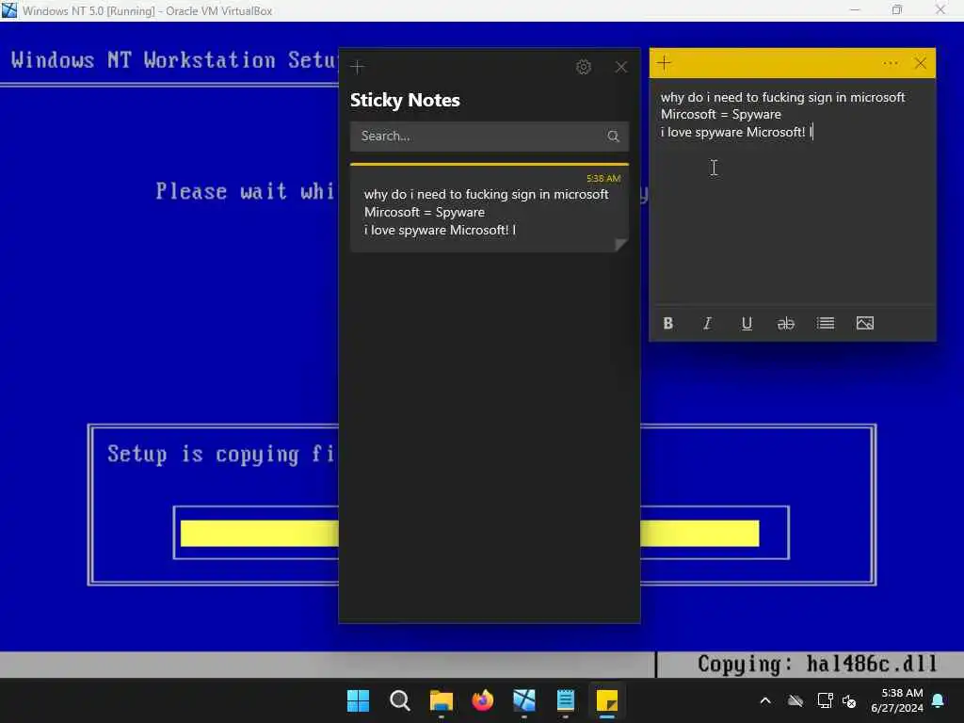Open the note card from 5:38 AM
964x723 pixels.
coord(490,208)
